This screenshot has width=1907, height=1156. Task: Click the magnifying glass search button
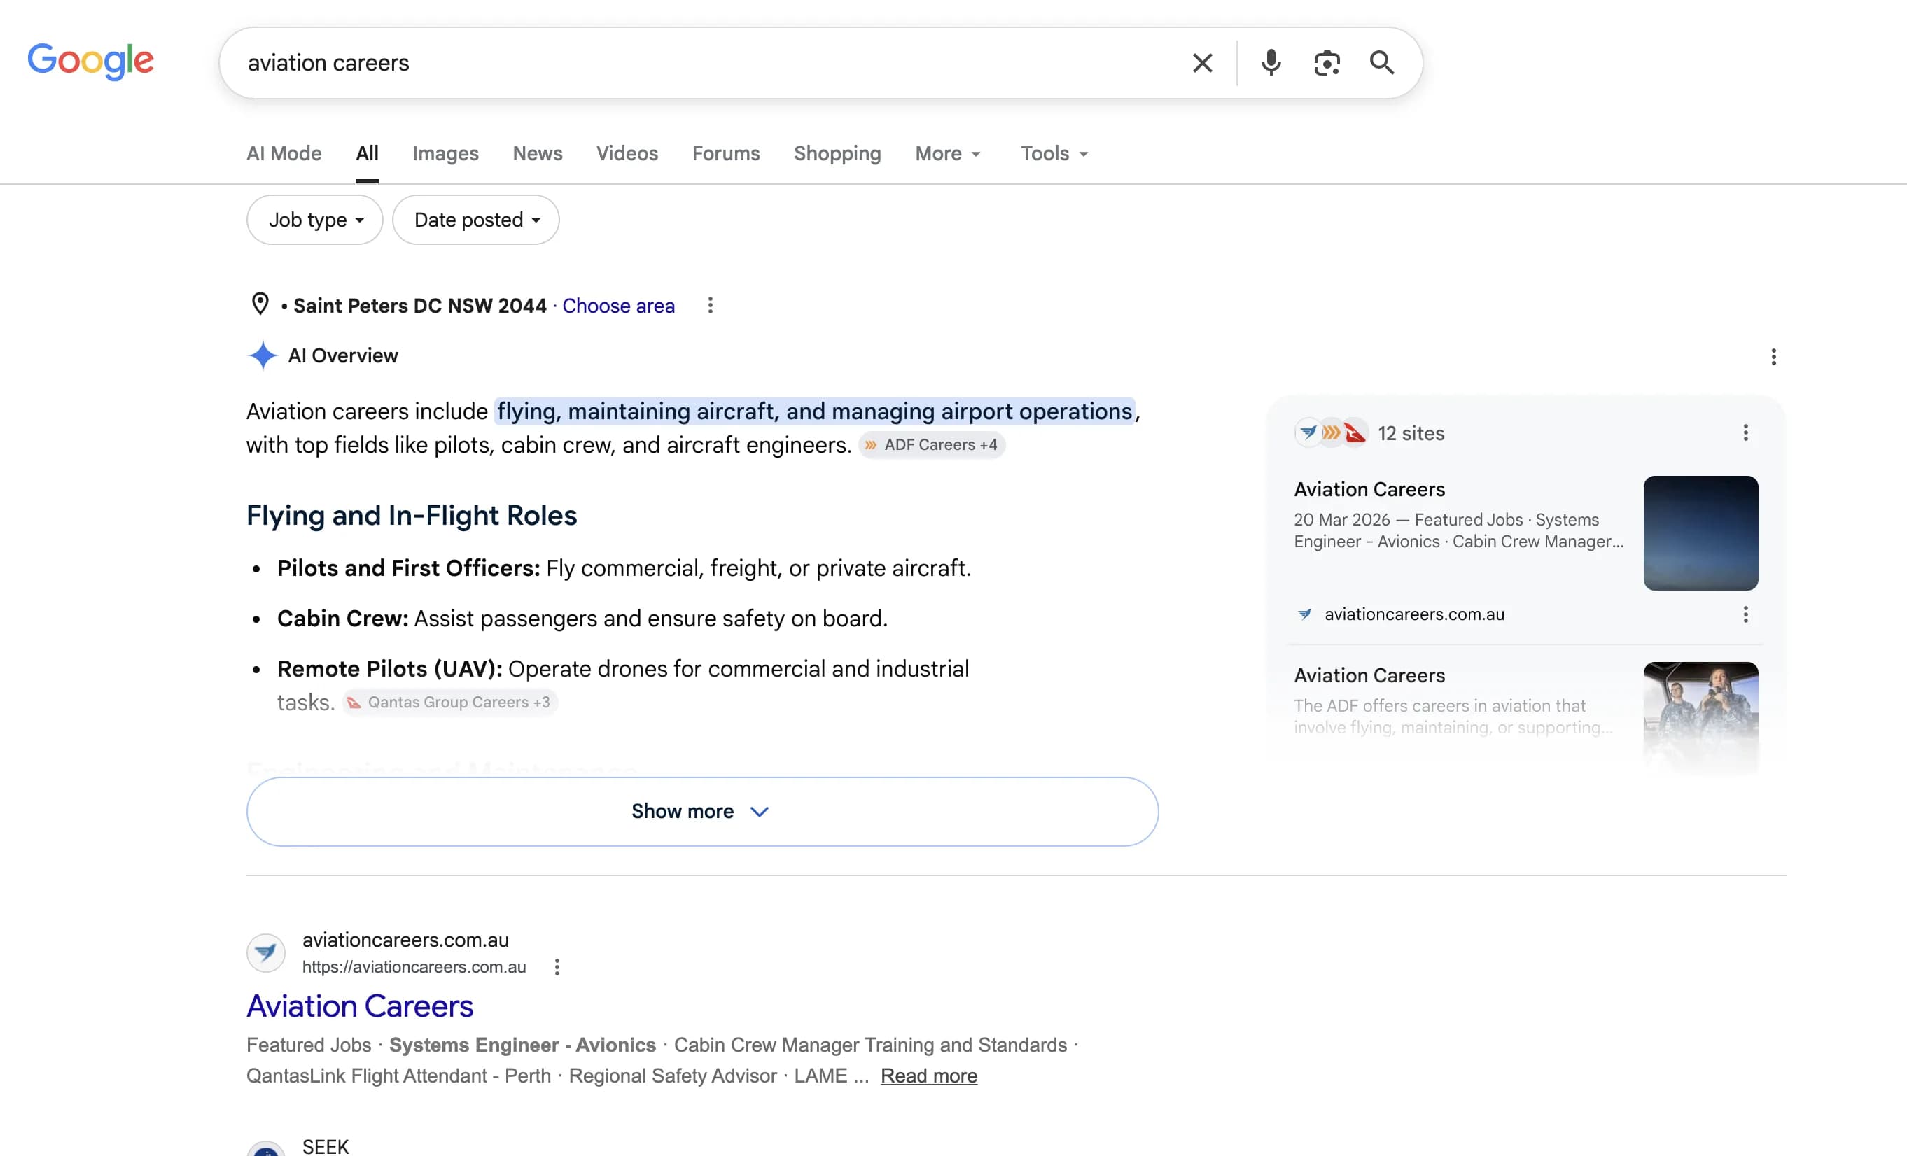1381,63
